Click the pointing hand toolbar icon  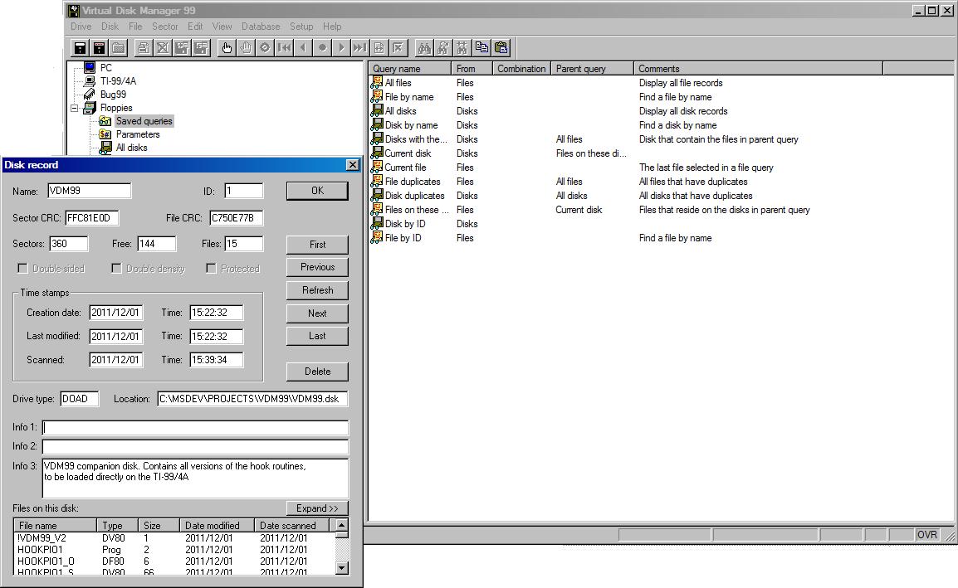pyautogui.click(x=227, y=48)
